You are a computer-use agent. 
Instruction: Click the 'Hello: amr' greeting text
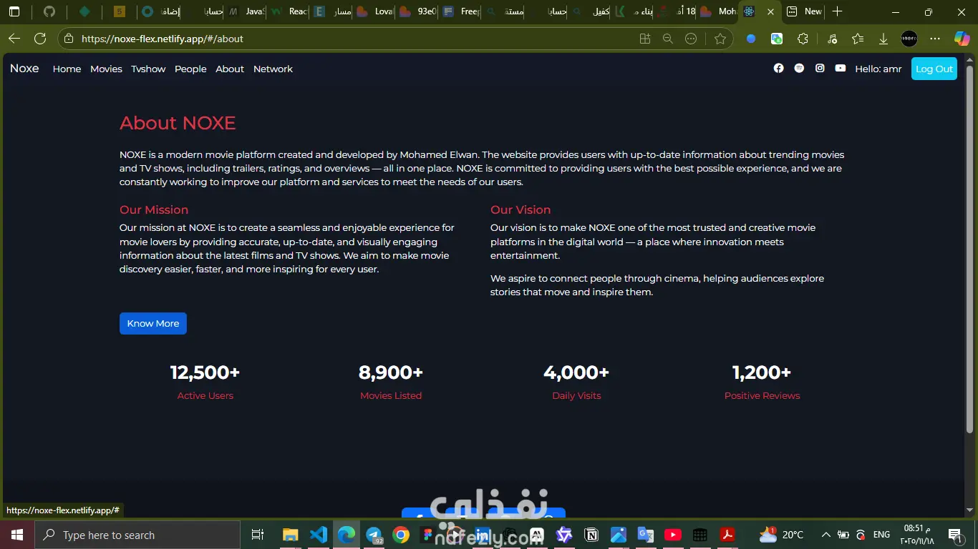pyautogui.click(x=878, y=69)
